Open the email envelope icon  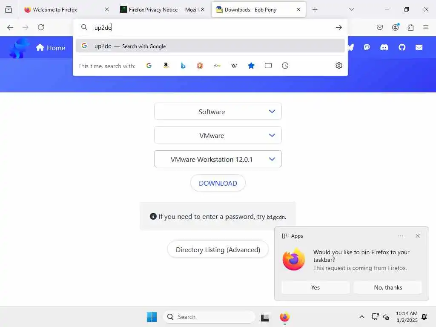(419, 47)
